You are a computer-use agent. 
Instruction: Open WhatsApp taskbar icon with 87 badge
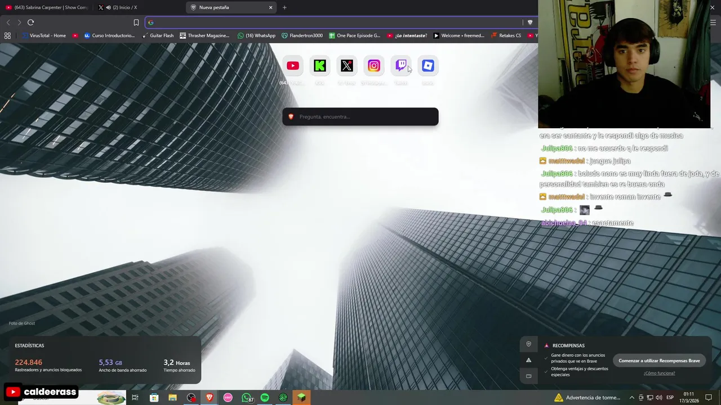tap(247, 398)
